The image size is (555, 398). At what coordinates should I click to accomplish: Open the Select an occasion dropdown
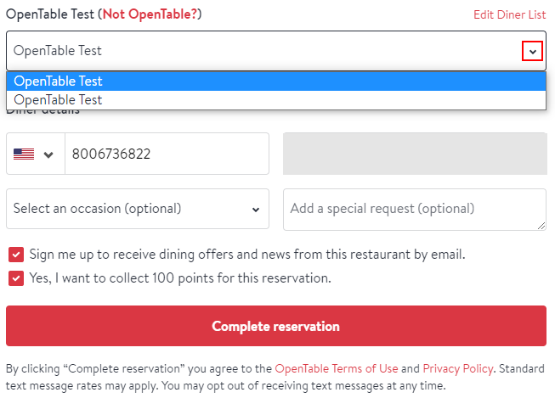(x=138, y=209)
